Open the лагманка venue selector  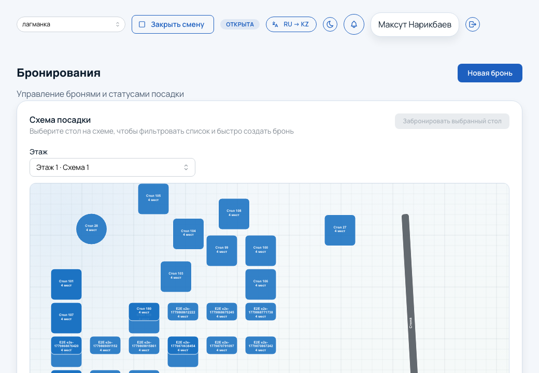[71, 24]
